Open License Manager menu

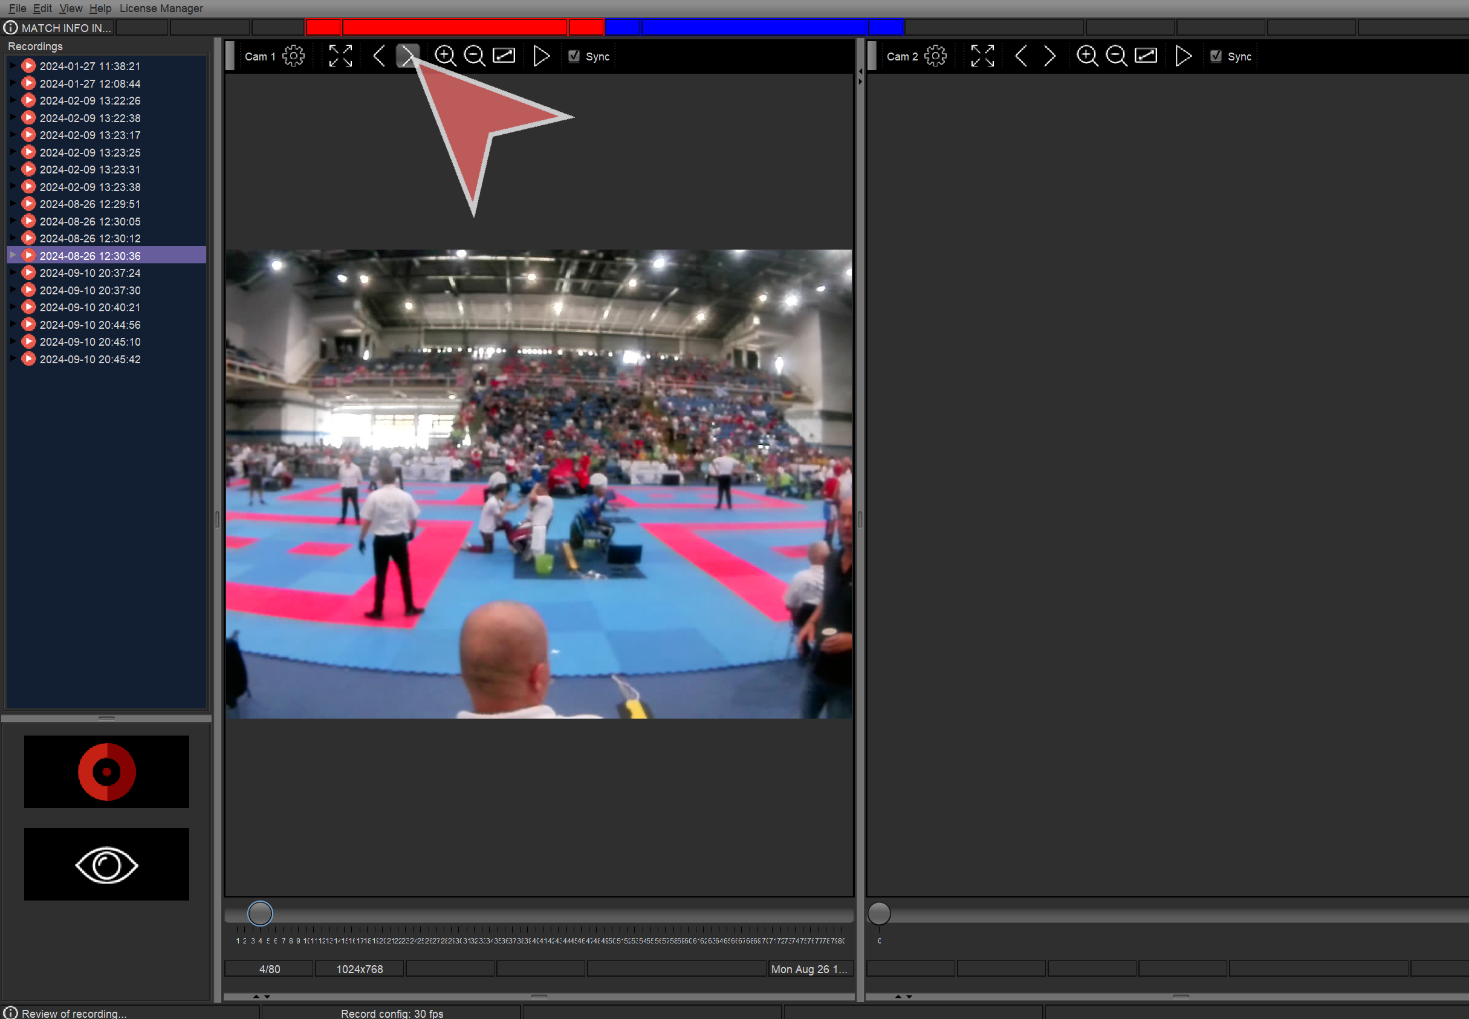pos(161,8)
